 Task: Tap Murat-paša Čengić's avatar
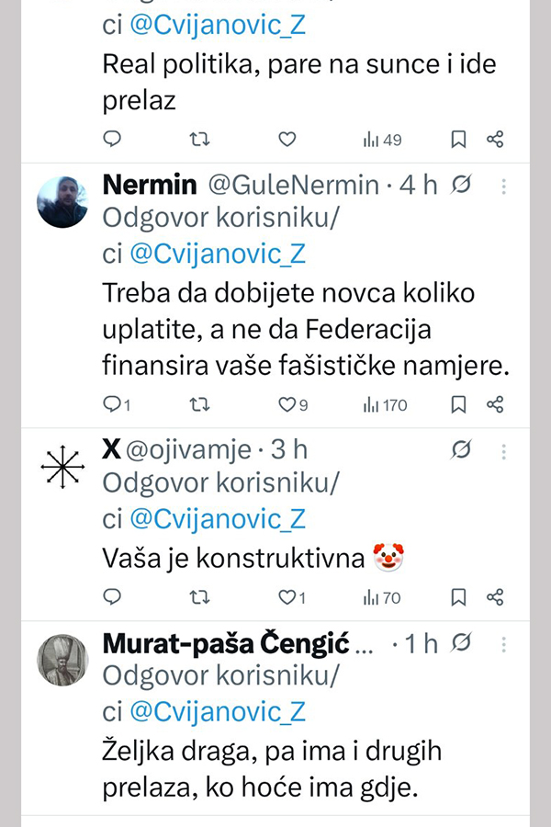62,661
